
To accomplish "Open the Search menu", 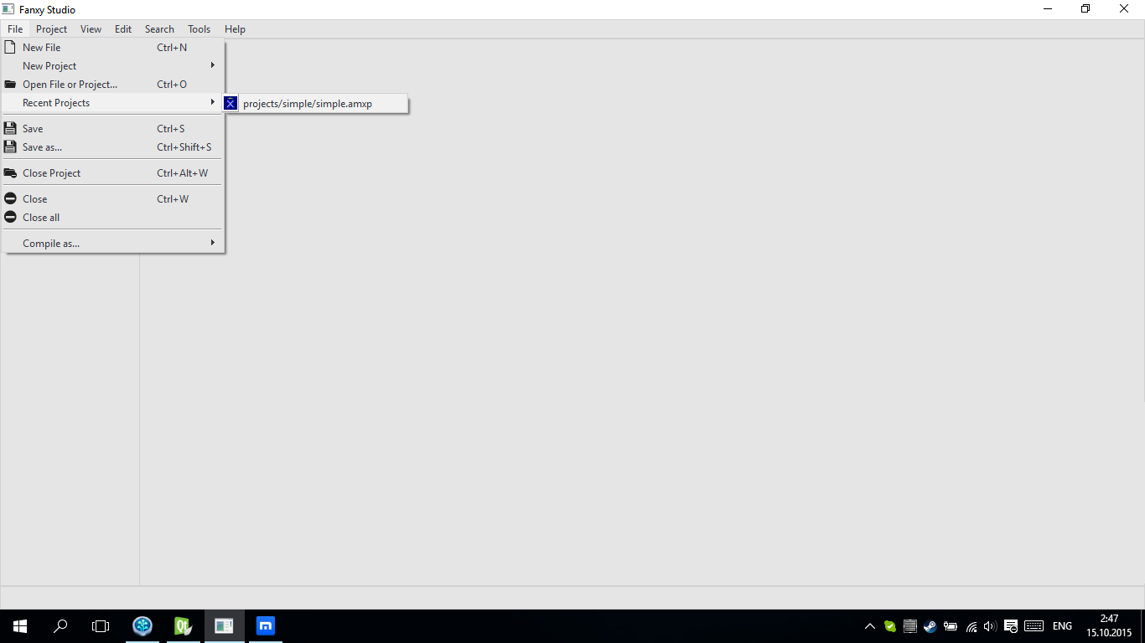I will [x=159, y=29].
